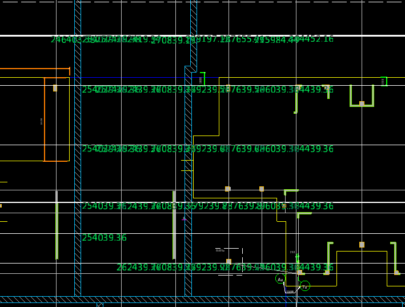Select the green vertical bar left of the leftmost hatched wall
Image resolution: width=405 pixels, height=307 pixels.
[57, 225]
